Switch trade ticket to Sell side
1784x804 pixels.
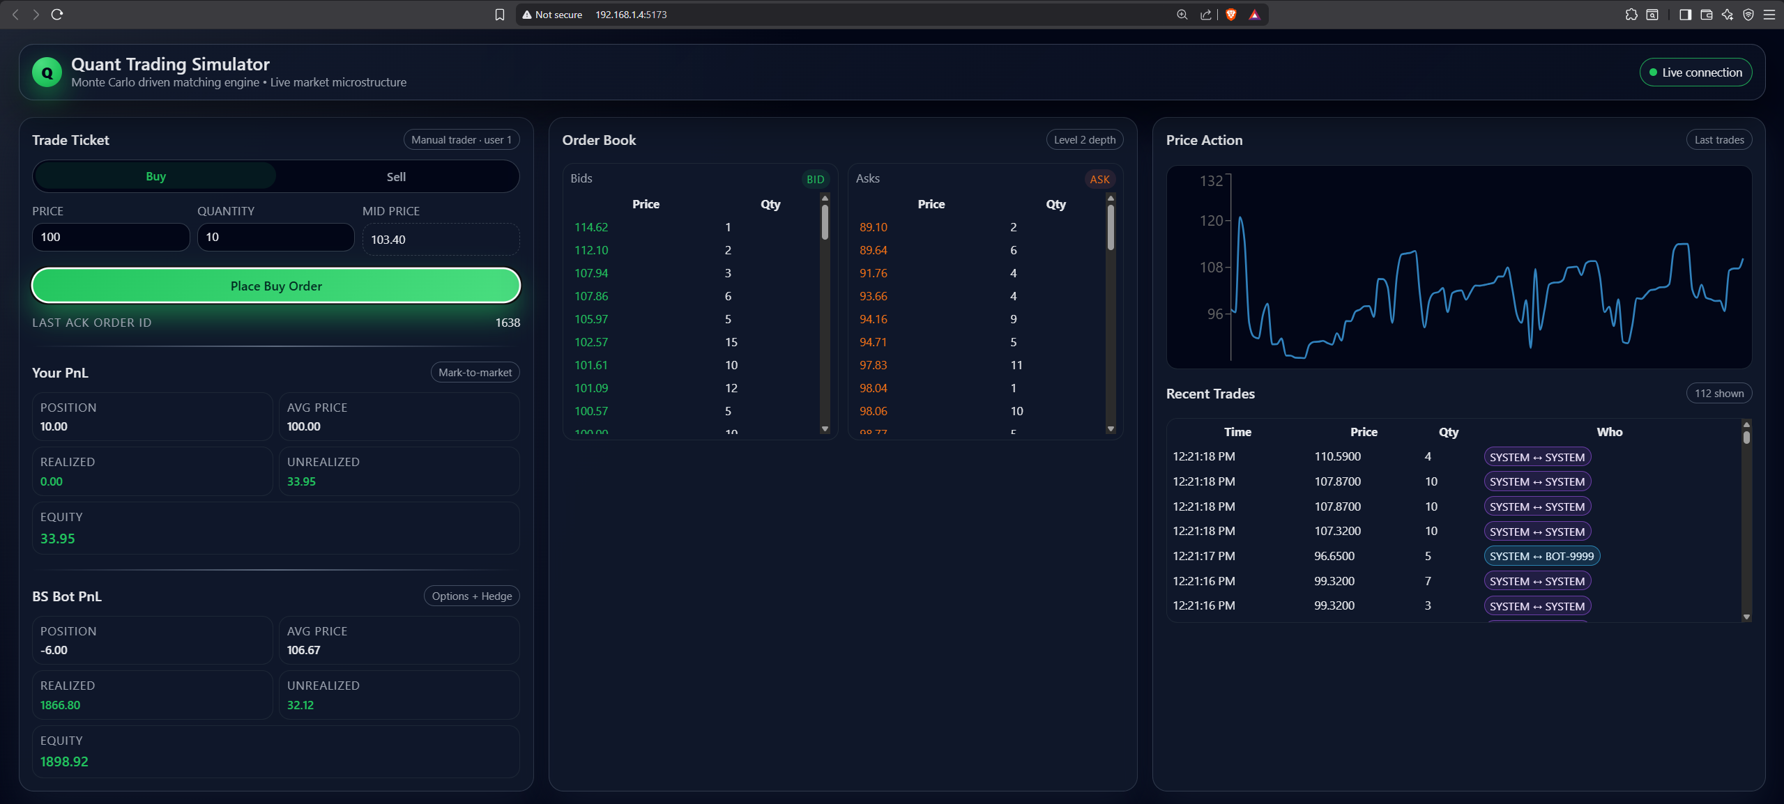[x=396, y=177]
